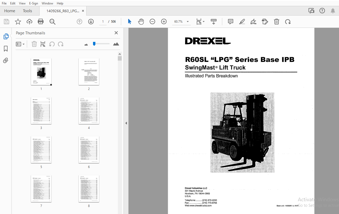Viewport: 339px width, 214px height.
Task: Open the Find text search tool
Action: (x=53, y=22)
